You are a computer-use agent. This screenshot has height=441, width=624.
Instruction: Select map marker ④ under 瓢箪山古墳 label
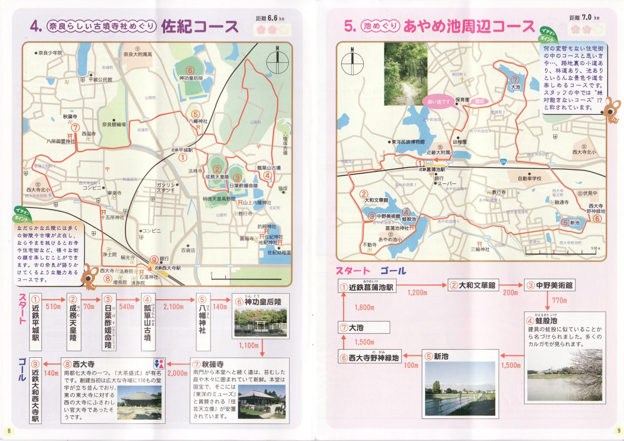[267, 176]
